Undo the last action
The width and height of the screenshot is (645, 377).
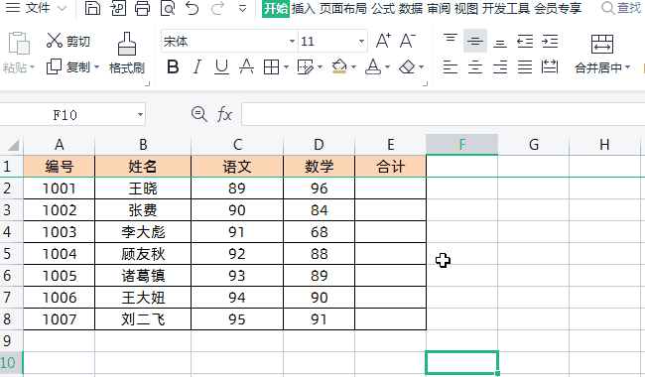pos(193,8)
